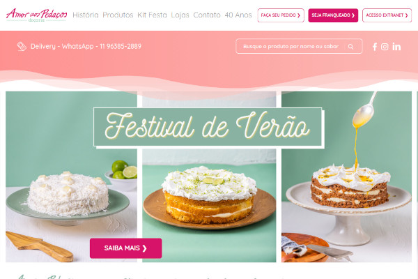This screenshot has width=418, height=279.
Task: Click the Amor aos Pedaços logo
Action: point(36,15)
